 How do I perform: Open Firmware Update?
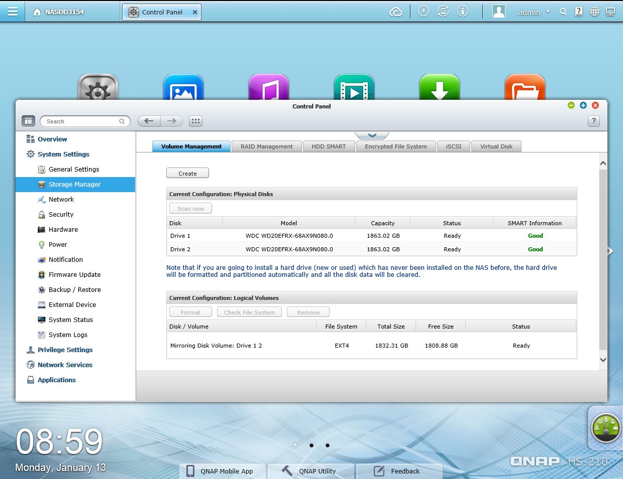pyautogui.click(x=74, y=275)
